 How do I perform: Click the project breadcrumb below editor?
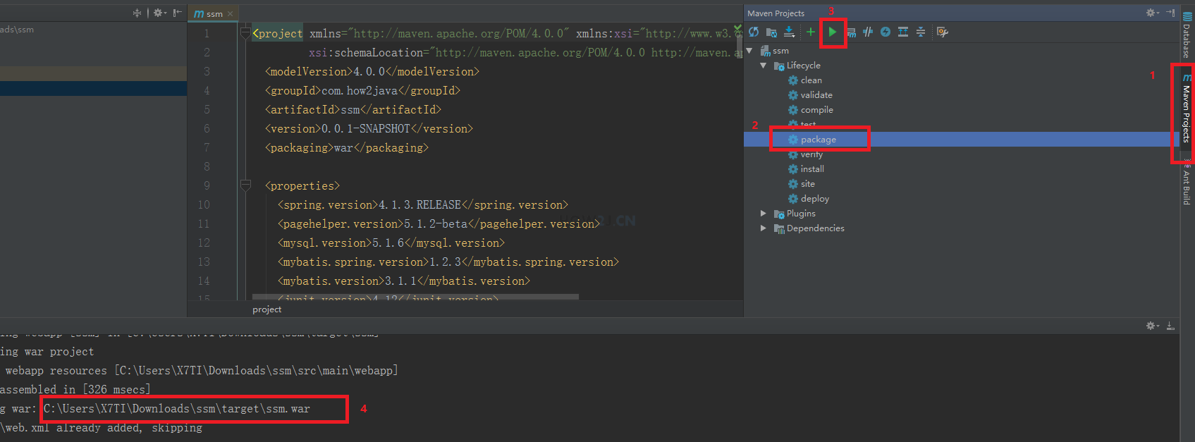click(x=267, y=309)
